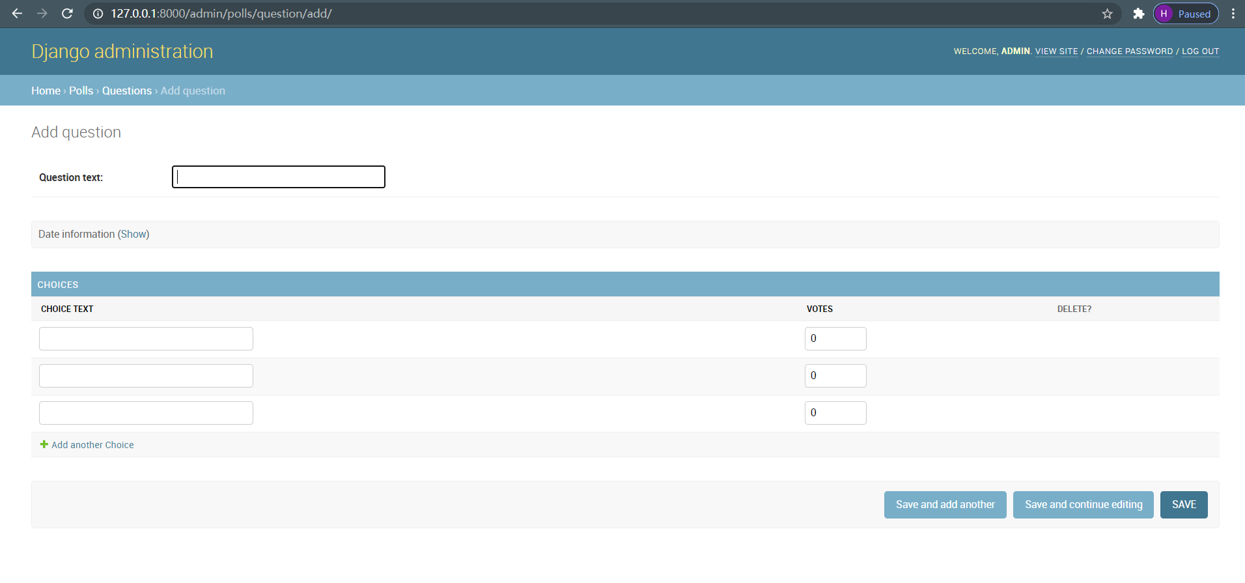Open Polls in the breadcrumb
Viewport: 1245px width, 583px height.
81,91
